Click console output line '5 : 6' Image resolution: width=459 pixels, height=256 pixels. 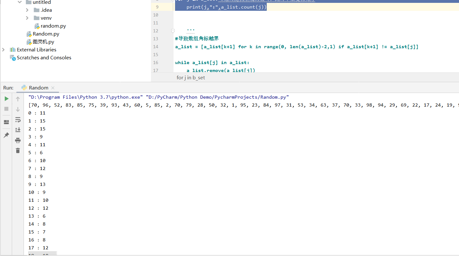[35, 153]
